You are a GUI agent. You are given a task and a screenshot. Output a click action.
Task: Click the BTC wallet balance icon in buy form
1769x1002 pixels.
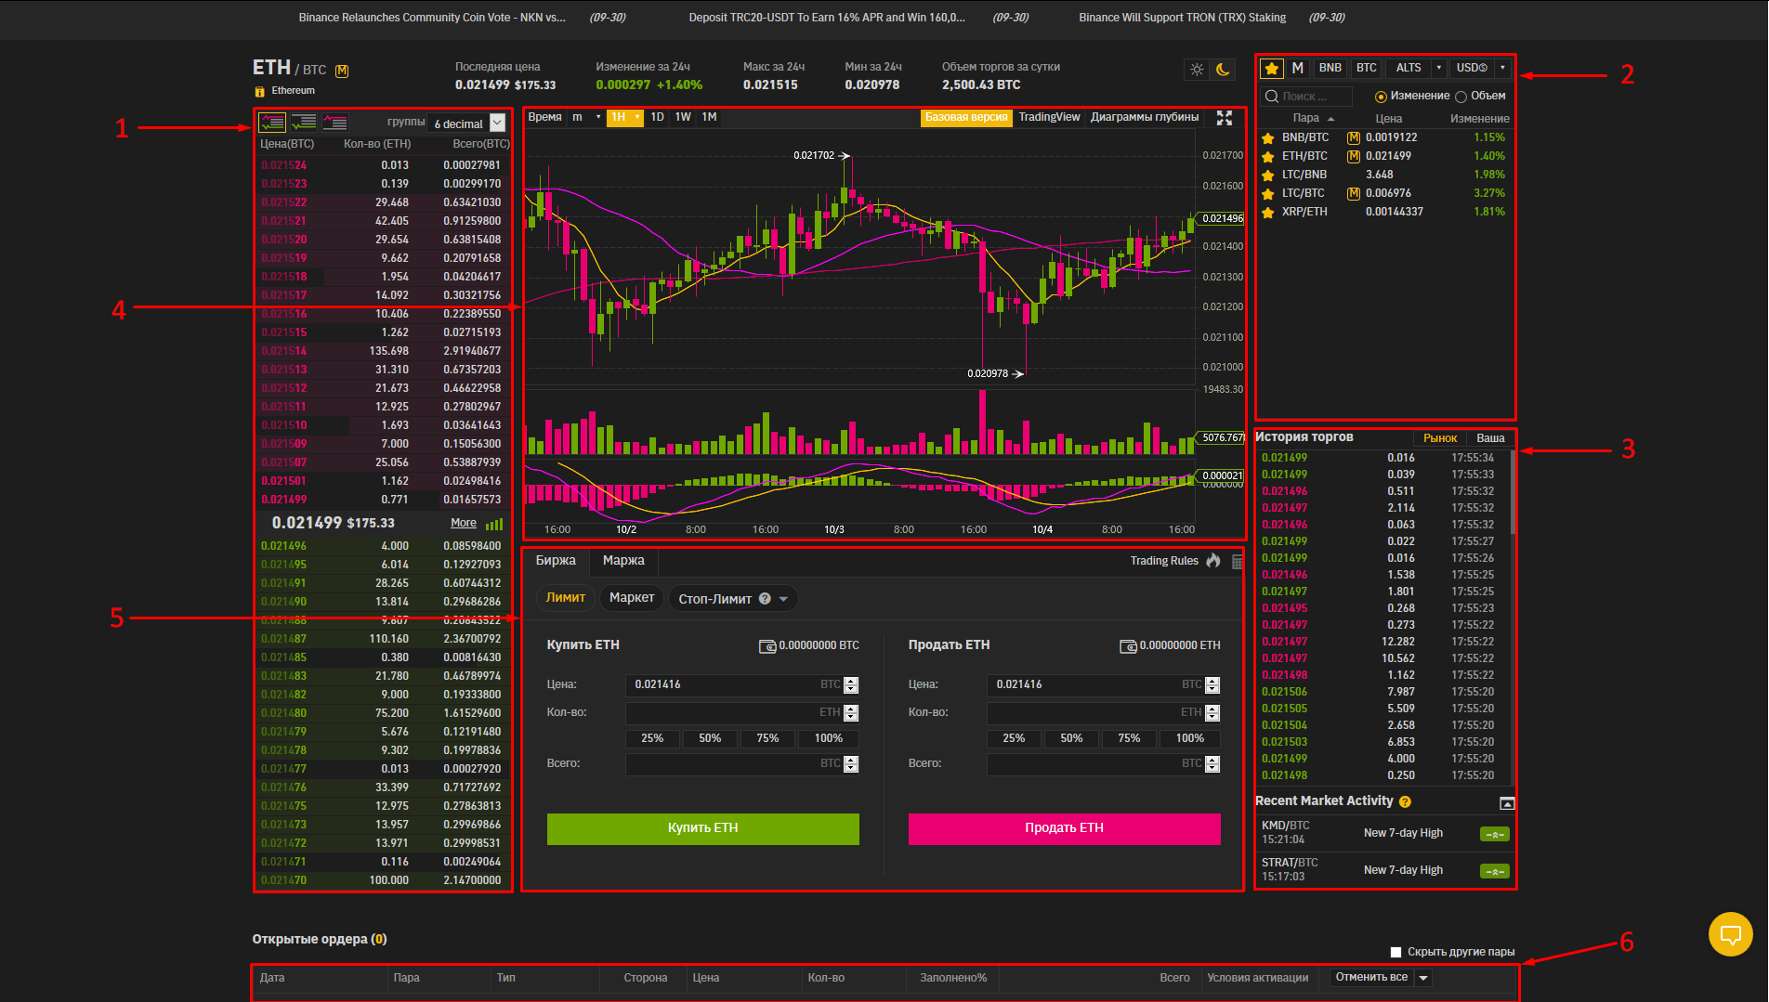[x=767, y=646]
